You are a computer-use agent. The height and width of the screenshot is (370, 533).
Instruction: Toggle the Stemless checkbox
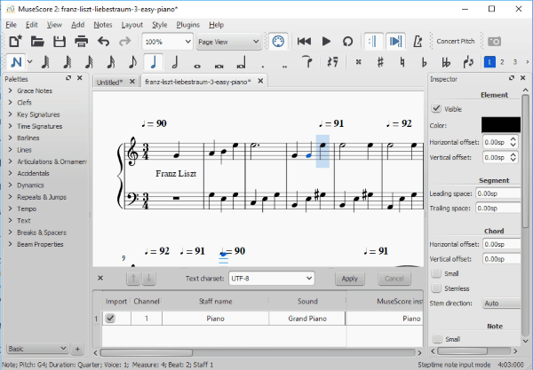click(436, 288)
